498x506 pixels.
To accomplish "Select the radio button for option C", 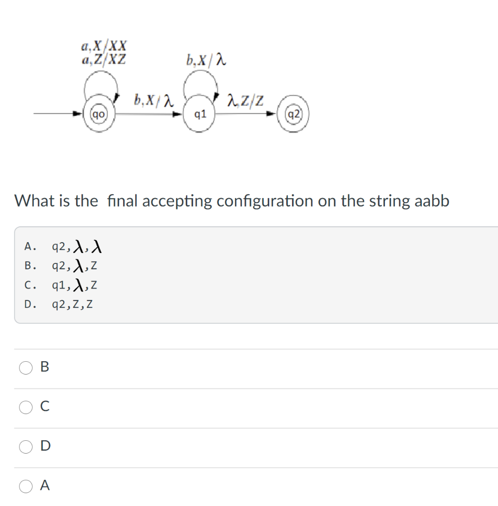I will [x=25, y=407].
